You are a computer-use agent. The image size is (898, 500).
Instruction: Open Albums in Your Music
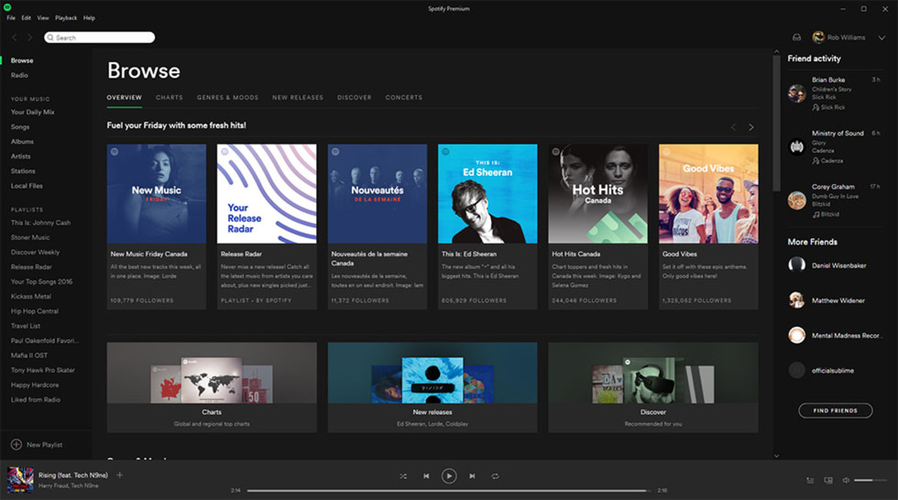coord(22,141)
